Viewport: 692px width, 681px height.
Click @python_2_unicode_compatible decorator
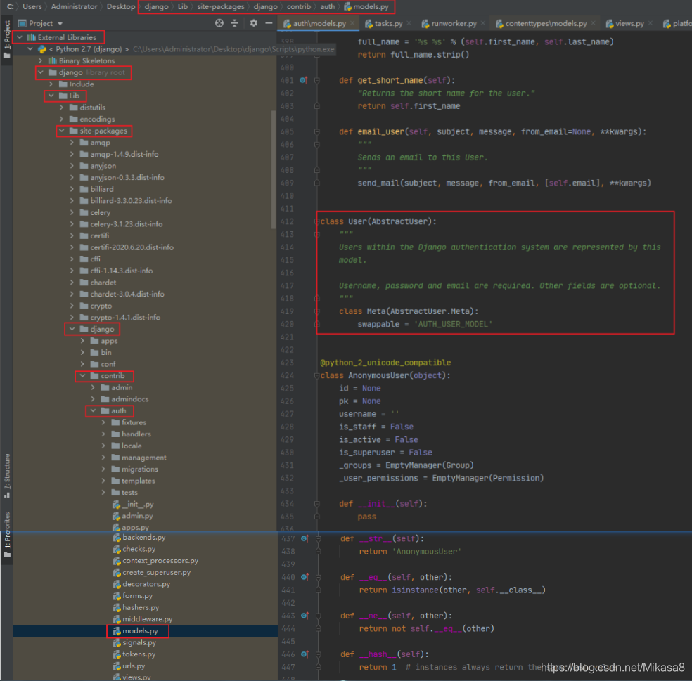(x=385, y=363)
